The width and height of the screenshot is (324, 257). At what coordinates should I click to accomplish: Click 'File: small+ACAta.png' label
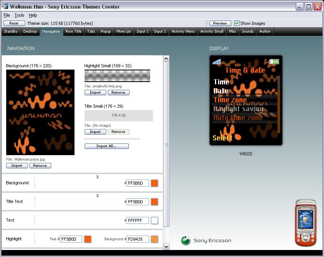point(103,86)
